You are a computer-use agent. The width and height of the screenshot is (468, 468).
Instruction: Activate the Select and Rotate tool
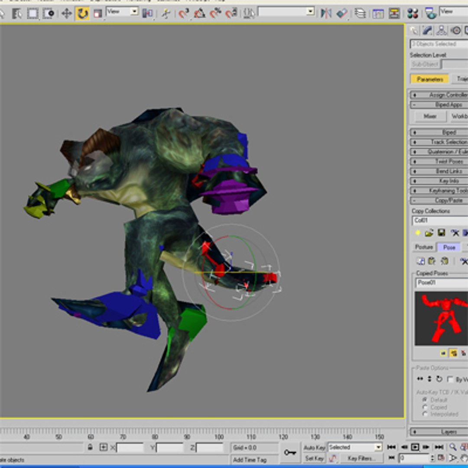(82, 13)
